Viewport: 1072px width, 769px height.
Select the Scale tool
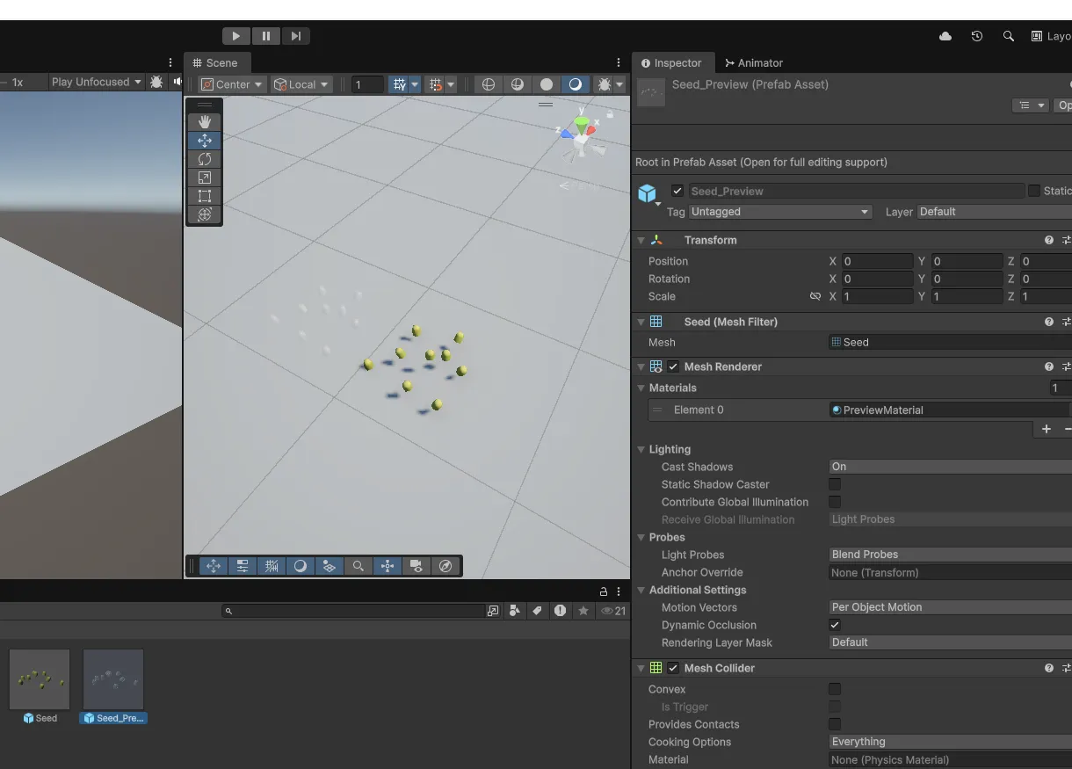point(205,178)
